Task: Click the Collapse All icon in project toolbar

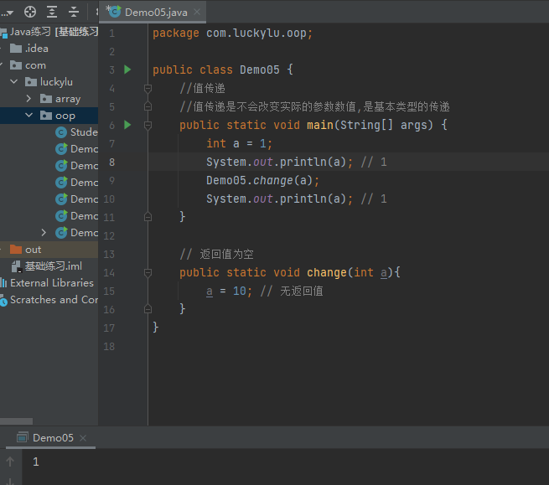Action: pyautogui.click(x=74, y=12)
